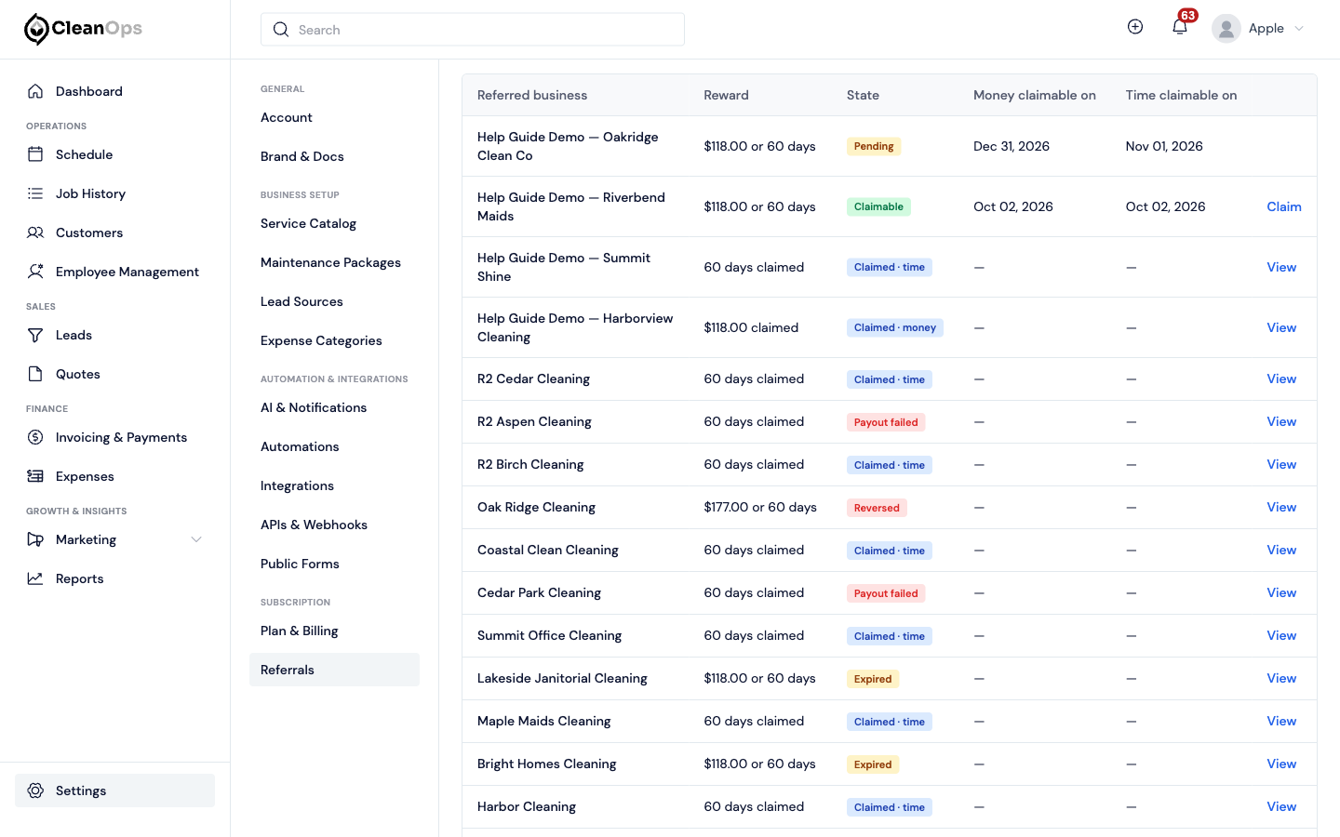Screen dimensions: 1340x837
Task: View Harborview Cleaning referral details
Action: tap(1281, 327)
